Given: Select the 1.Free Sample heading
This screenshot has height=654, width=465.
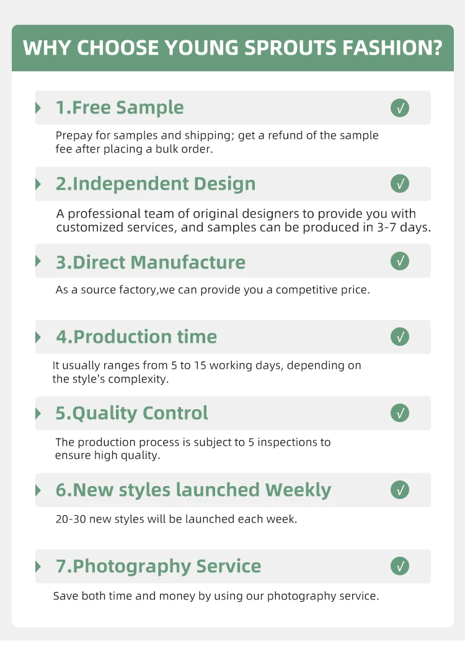Looking at the screenshot, I should 120,108.
